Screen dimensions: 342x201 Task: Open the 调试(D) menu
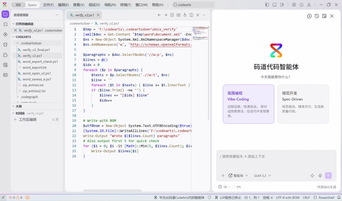[94, 5]
